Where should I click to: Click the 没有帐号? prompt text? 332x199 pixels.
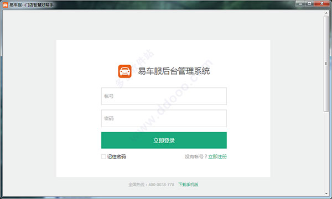coord(196,156)
